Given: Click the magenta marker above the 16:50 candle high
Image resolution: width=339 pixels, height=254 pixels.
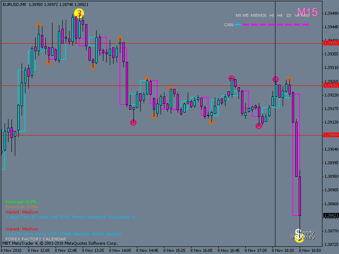Looking at the screenshot, I should point(231,78).
